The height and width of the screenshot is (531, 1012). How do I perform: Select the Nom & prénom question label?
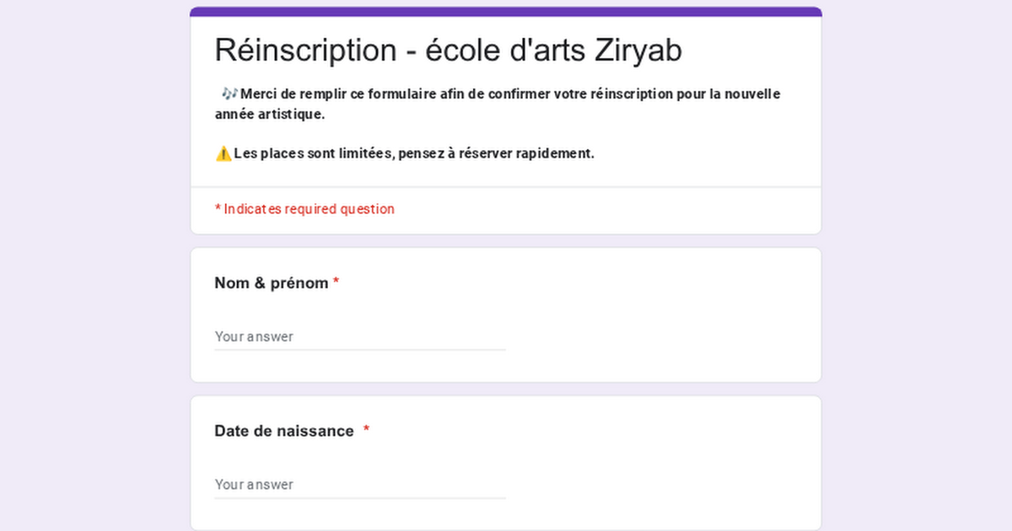272,282
